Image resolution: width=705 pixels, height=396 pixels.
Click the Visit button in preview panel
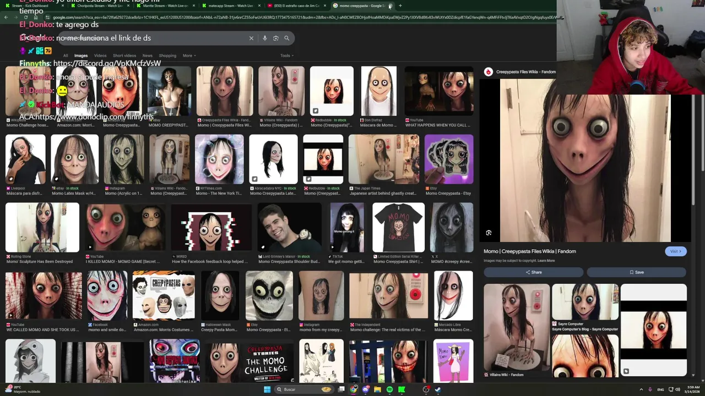coord(676,251)
